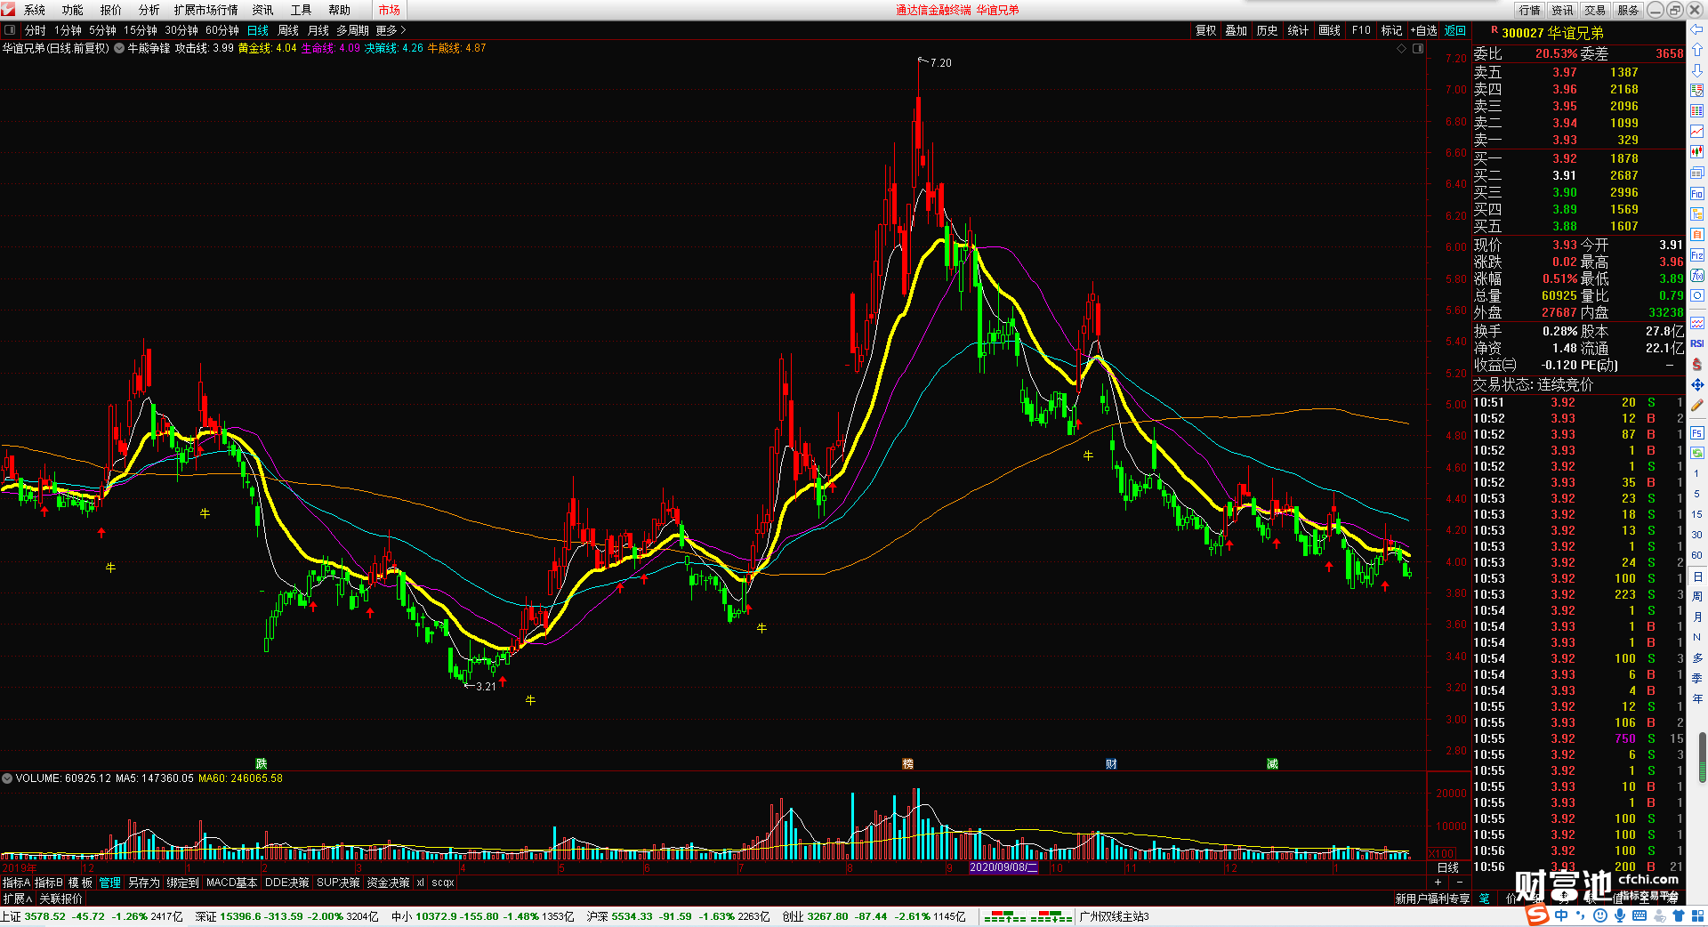
Task: Click the up arrow icon in right sidebar
Action: click(x=1696, y=50)
